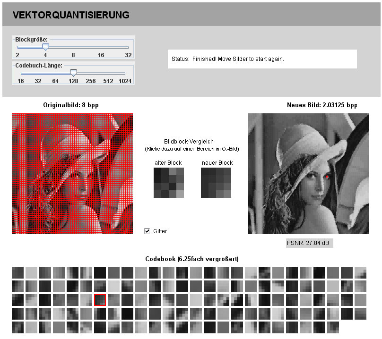Click the 'Klicke dazu auf einen Bereich' hint
Image resolution: width=382 pixels, height=339 pixels.
click(x=192, y=149)
